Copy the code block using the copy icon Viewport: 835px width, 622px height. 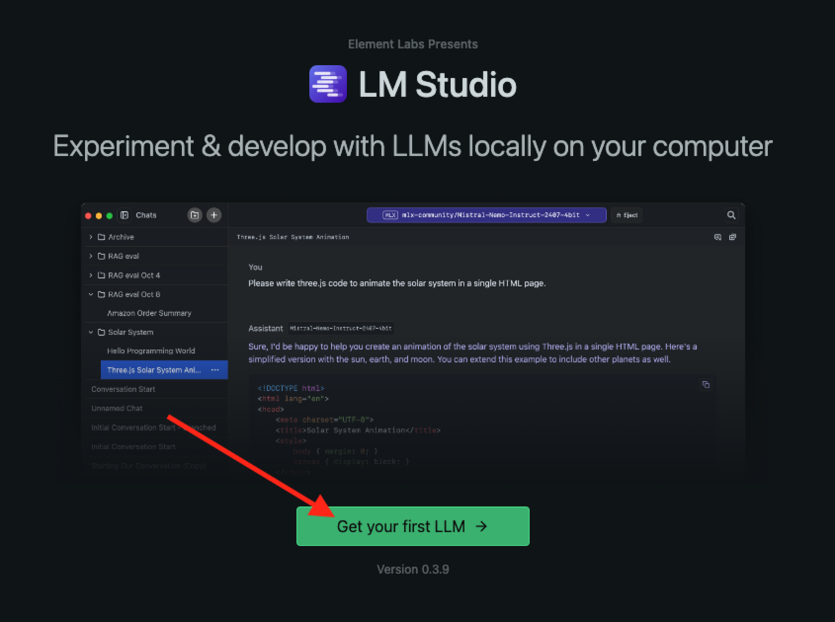(706, 384)
